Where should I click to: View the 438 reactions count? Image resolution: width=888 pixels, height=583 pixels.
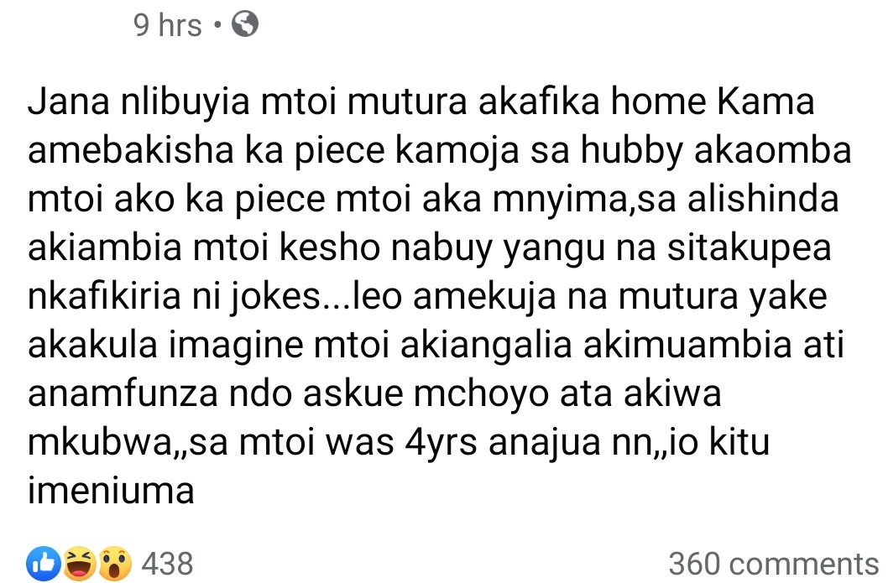168,564
